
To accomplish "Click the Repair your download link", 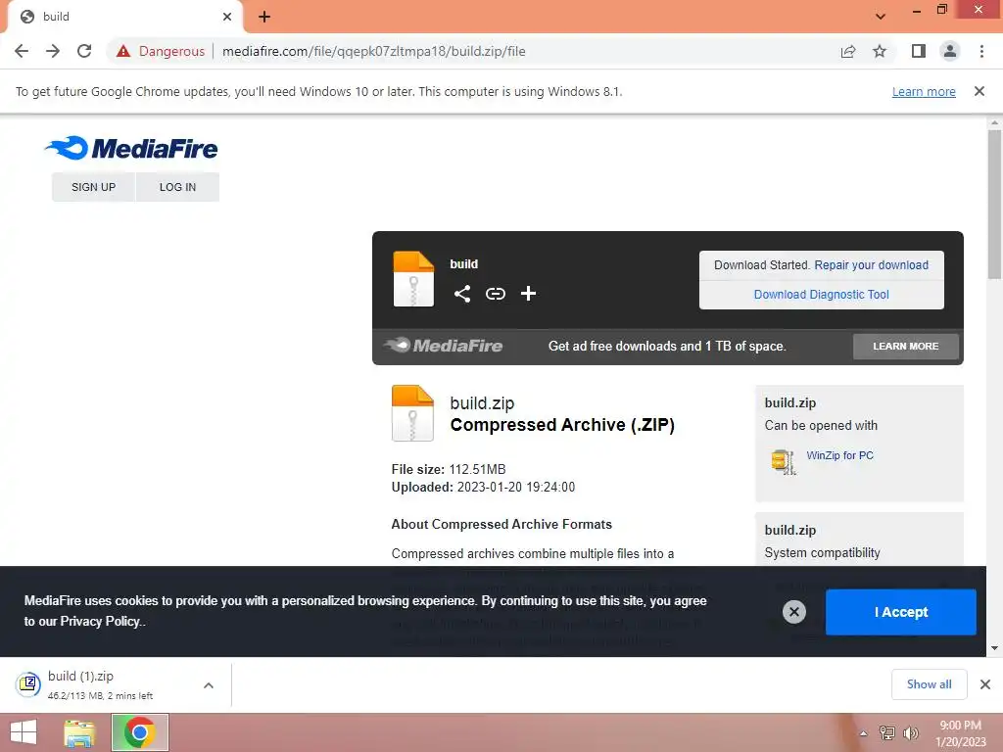I will (x=871, y=264).
